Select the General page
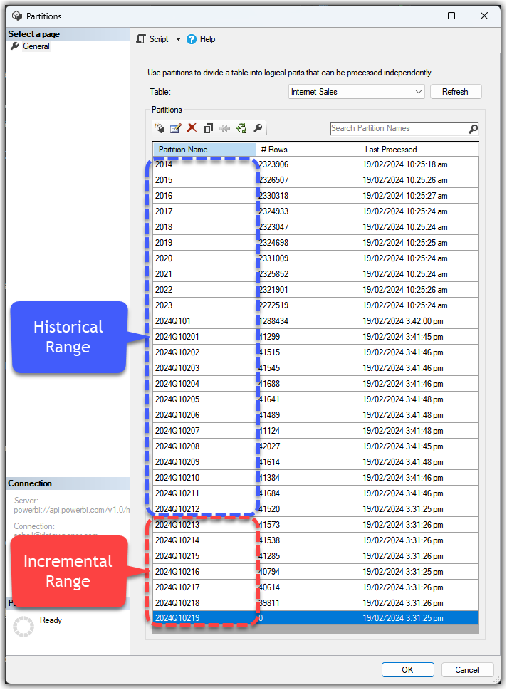507x690 pixels. [x=36, y=46]
